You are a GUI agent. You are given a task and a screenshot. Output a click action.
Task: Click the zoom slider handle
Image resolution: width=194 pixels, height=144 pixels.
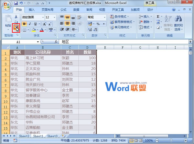pyautogui.click(x=171, y=140)
